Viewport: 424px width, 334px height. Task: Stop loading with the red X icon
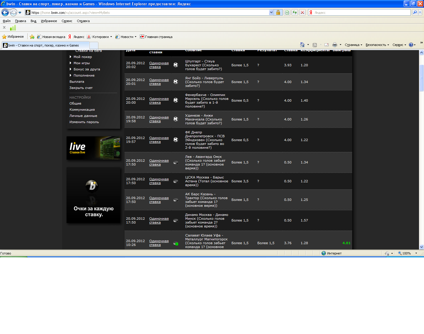coord(302,13)
